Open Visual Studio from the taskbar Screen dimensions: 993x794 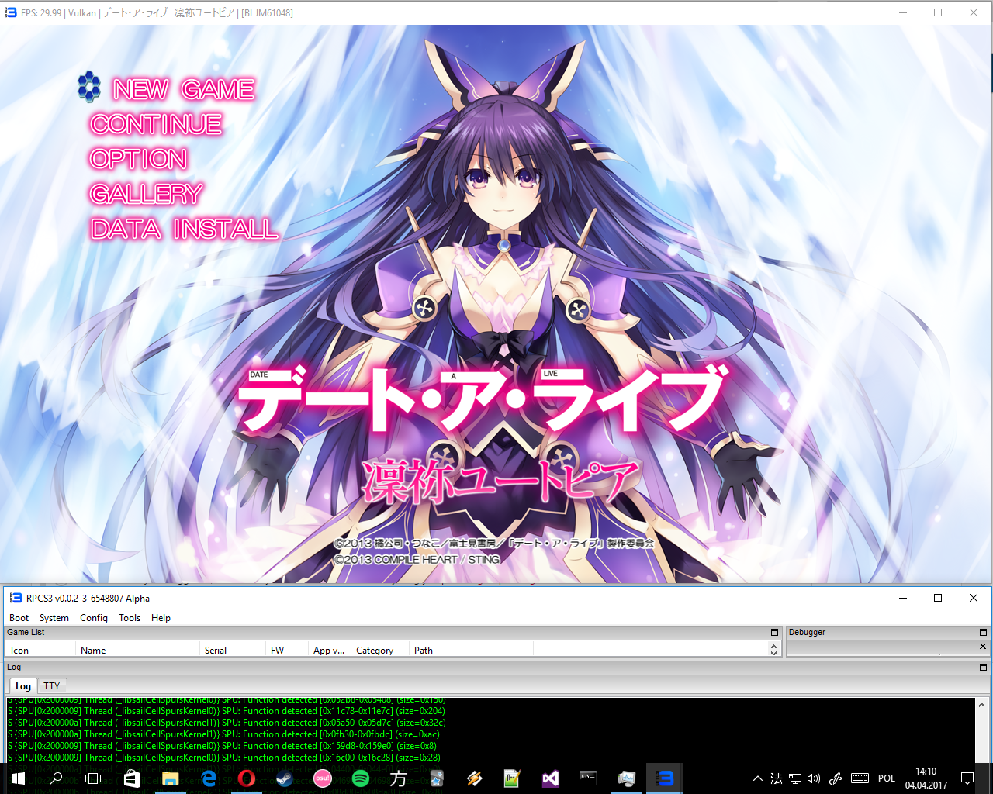(x=551, y=778)
